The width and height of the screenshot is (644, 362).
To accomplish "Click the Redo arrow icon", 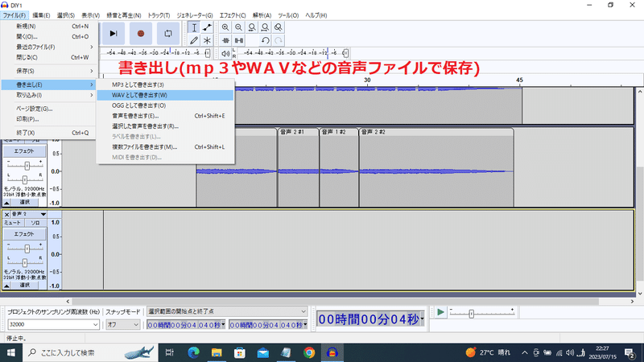I will click(278, 40).
